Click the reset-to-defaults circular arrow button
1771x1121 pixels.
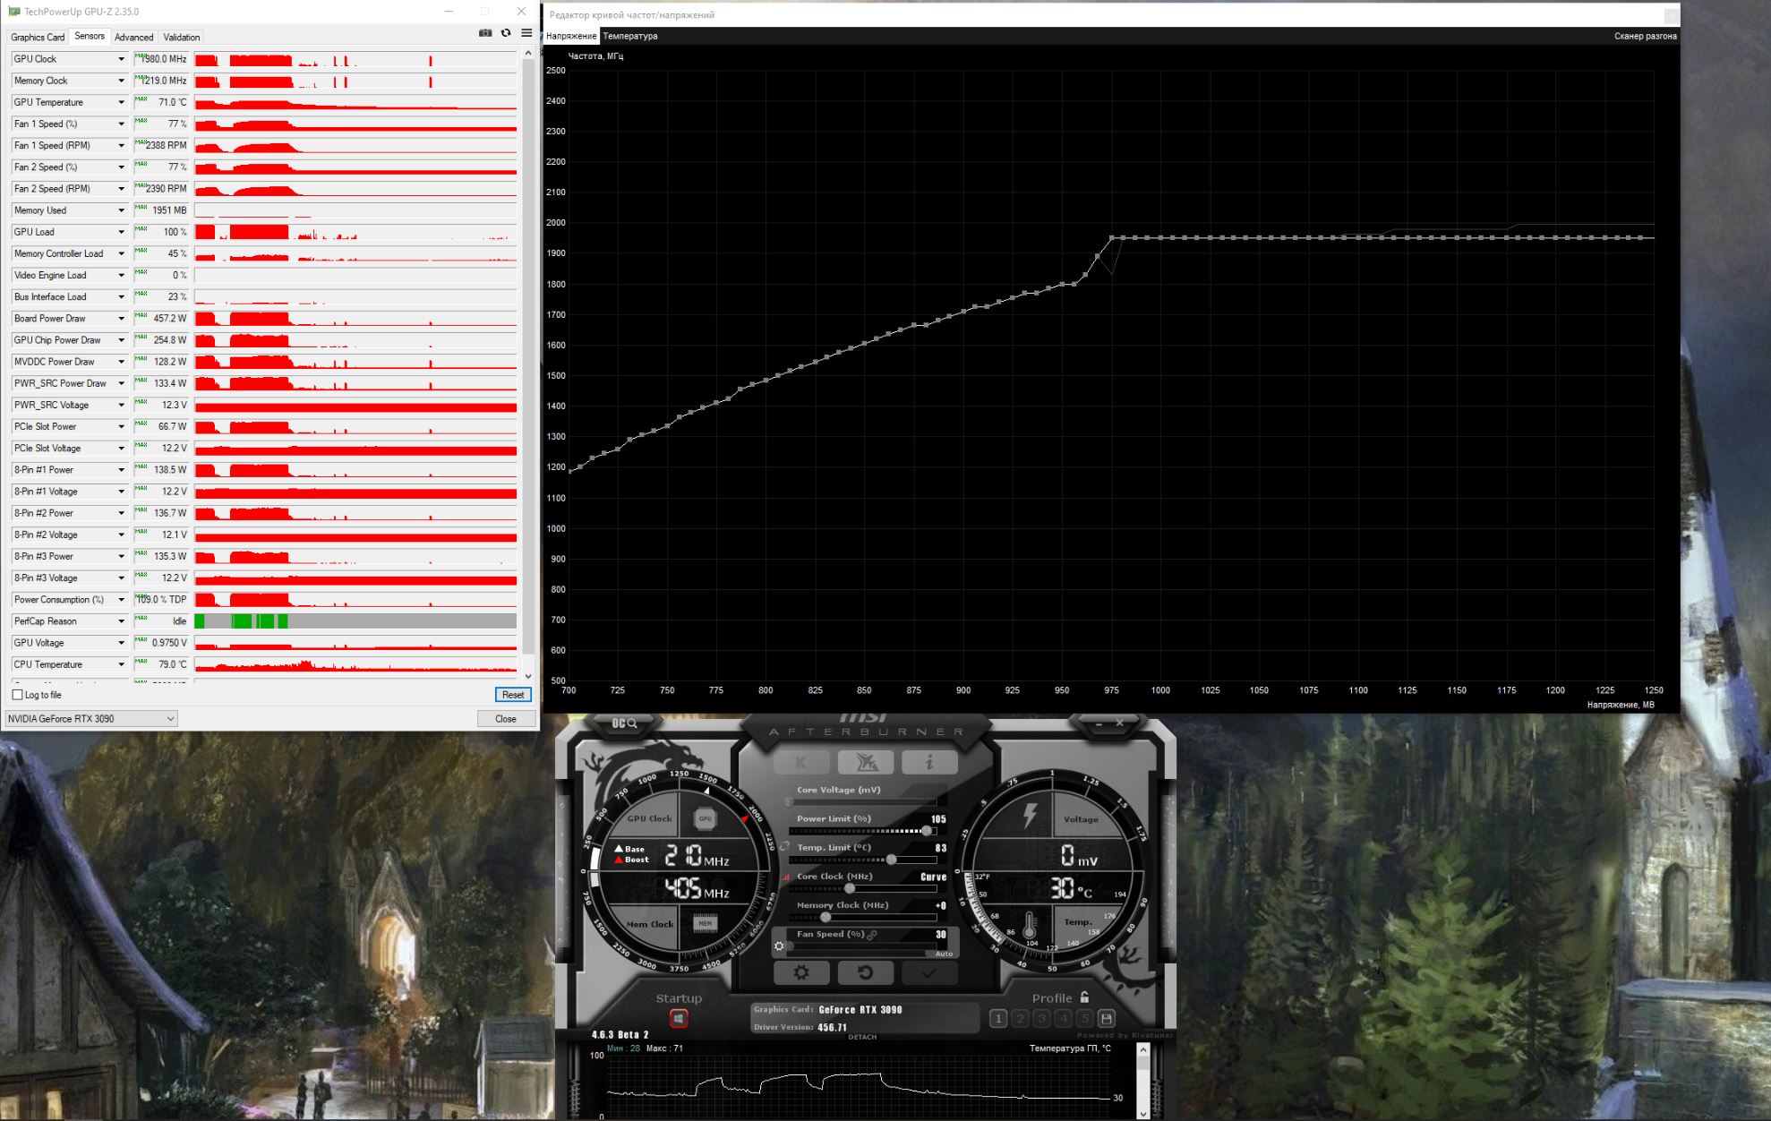pyautogui.click(x=865, y=972)
